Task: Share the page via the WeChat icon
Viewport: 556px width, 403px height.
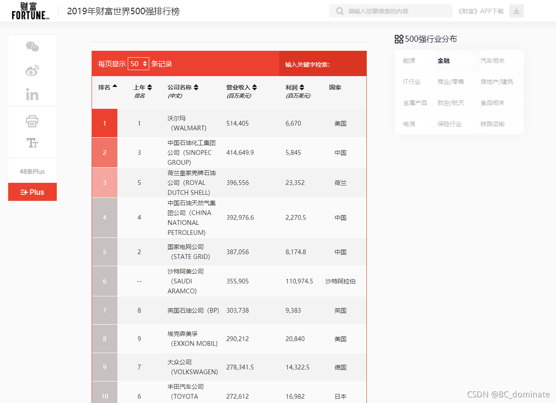Action: 32,46
